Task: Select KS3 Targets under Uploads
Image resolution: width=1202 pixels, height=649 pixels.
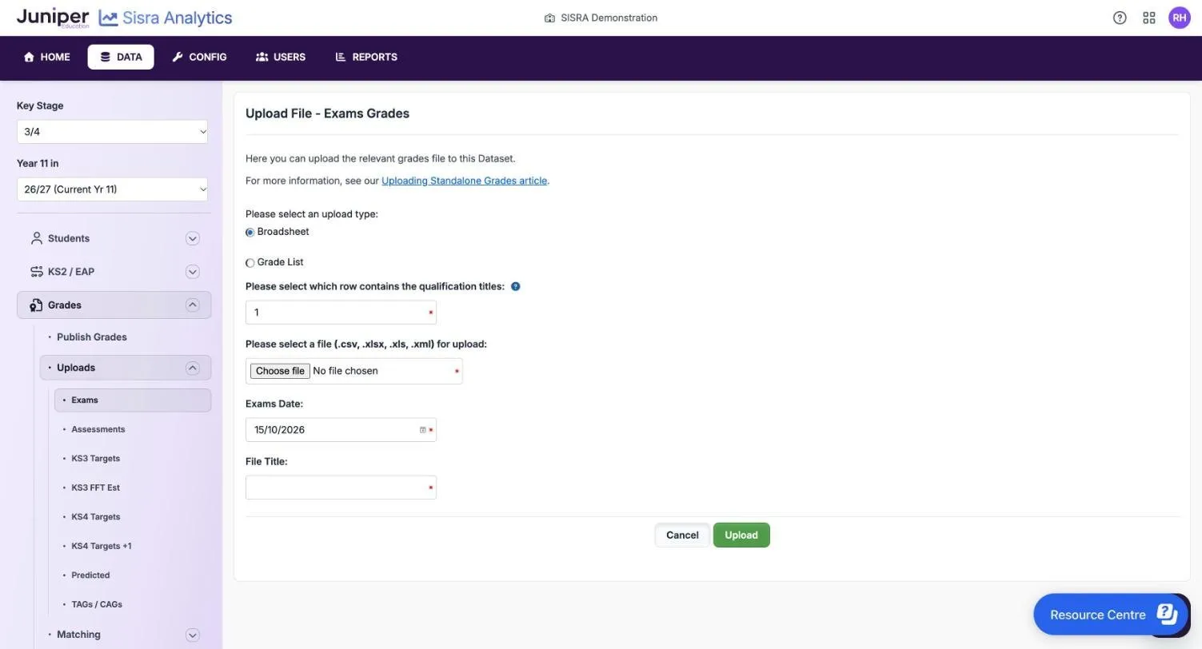Action: [95, 459]
